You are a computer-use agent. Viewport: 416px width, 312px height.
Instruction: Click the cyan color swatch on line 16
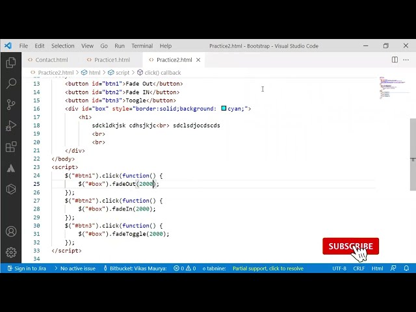pos(224,109)
